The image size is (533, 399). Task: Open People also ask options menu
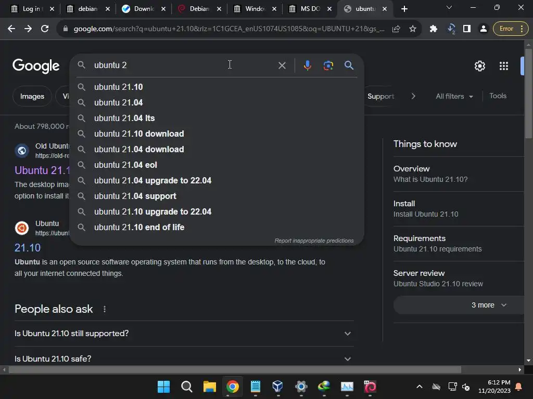105,309
